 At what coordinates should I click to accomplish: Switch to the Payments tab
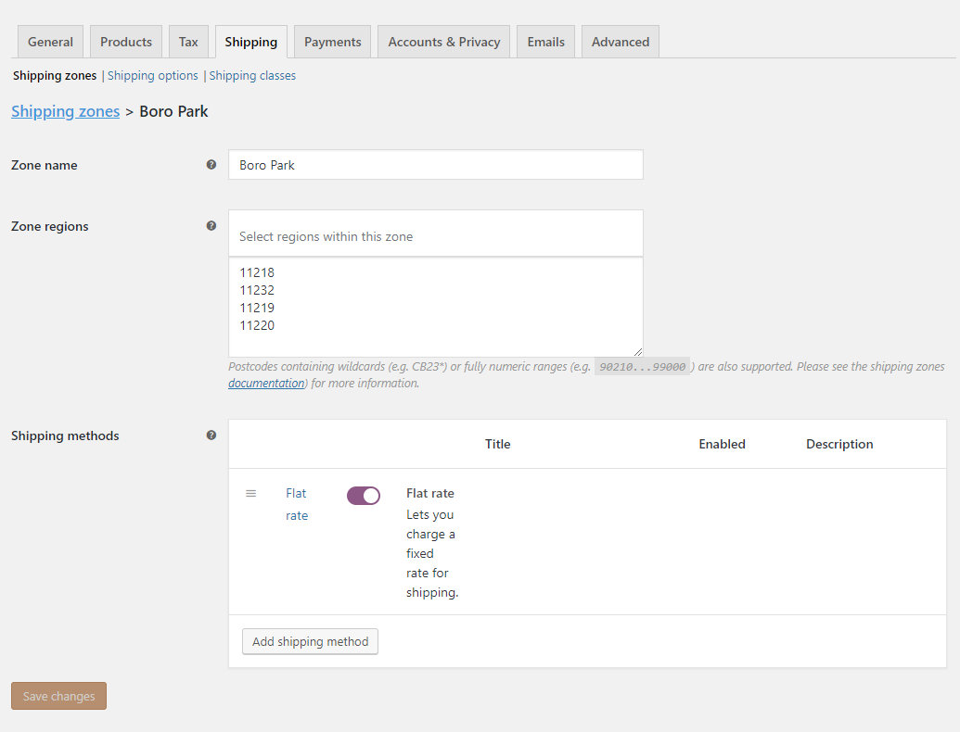click(331, 41)
